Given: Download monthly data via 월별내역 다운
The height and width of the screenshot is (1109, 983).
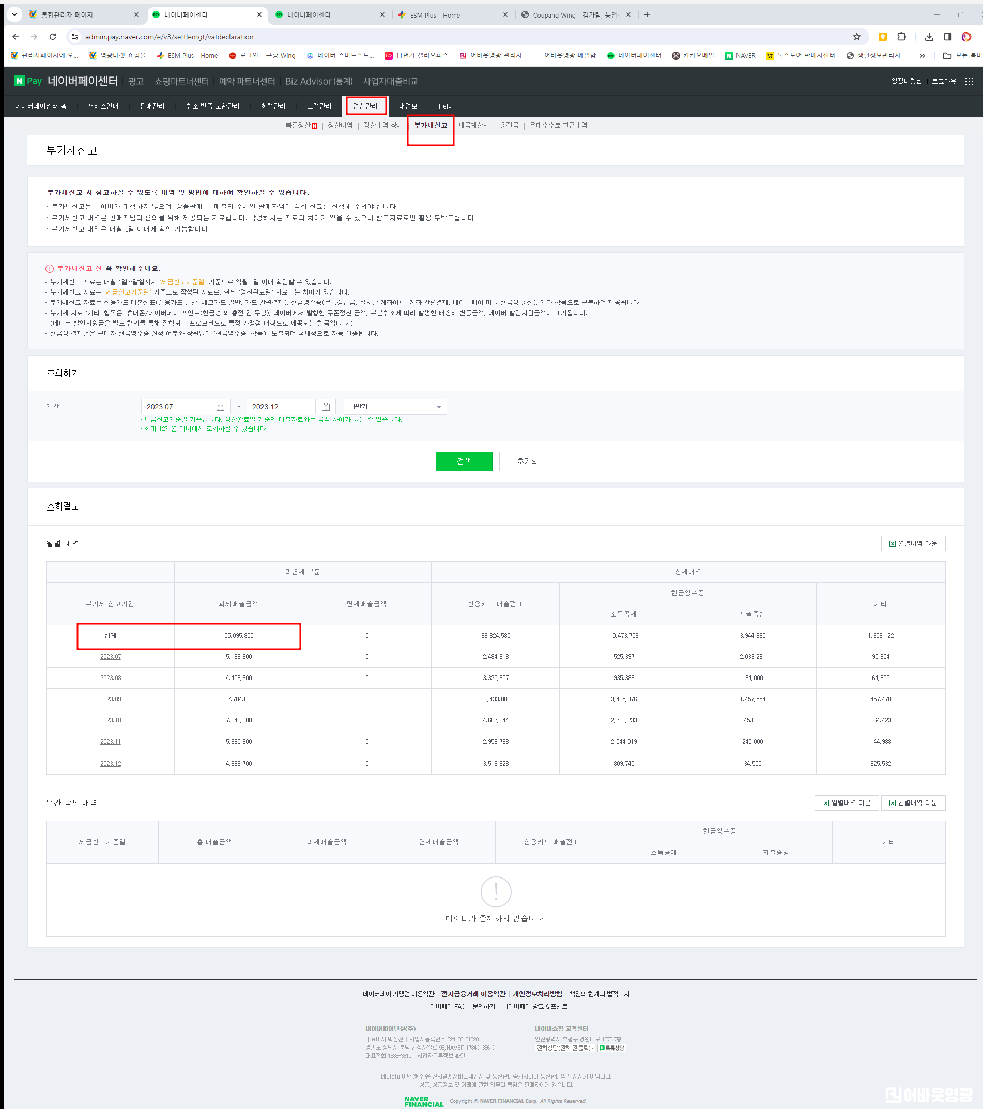Looking at the screenshot, I should [913, 544].
